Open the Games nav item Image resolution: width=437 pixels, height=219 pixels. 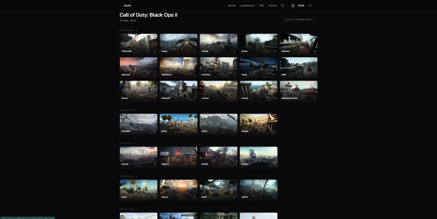[x=232, y=5]
